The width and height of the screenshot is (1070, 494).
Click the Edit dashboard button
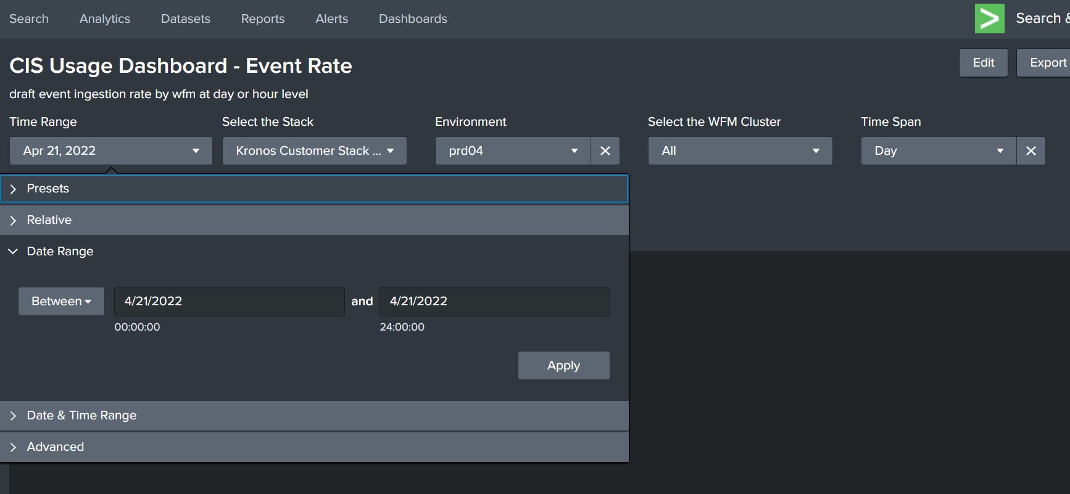click(x=984, y=63)
